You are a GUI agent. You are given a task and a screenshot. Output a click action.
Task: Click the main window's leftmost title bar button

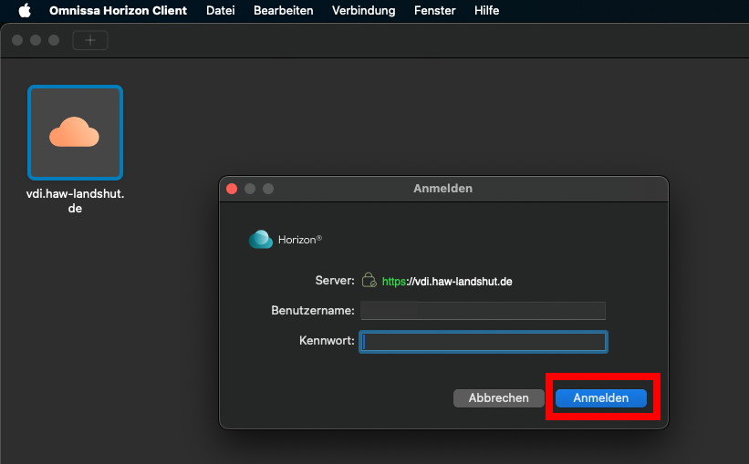click(17, 40)
